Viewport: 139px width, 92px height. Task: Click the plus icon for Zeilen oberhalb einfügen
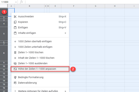[x=15, y=41]
